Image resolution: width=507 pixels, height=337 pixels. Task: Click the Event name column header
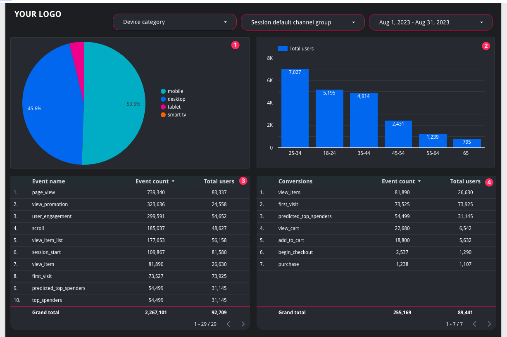tap(48, 181)
